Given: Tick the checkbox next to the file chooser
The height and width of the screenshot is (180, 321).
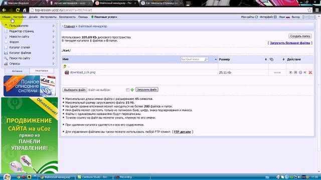Looking at the screenshot, I should click(x=128, y=90).
